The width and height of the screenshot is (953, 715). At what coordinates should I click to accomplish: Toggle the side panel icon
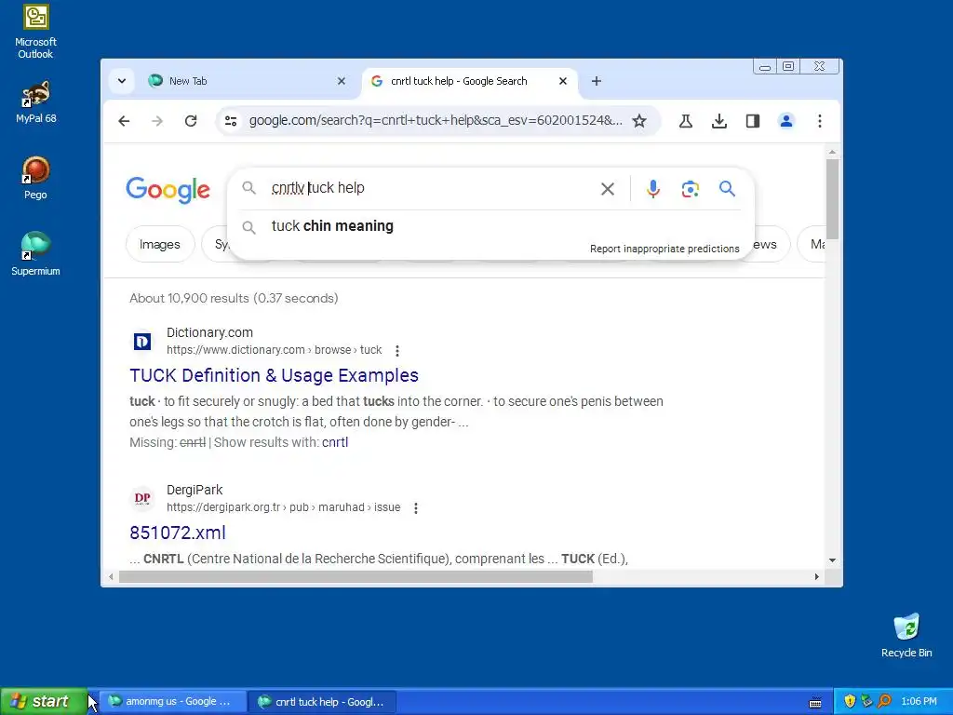click(752, 121)
